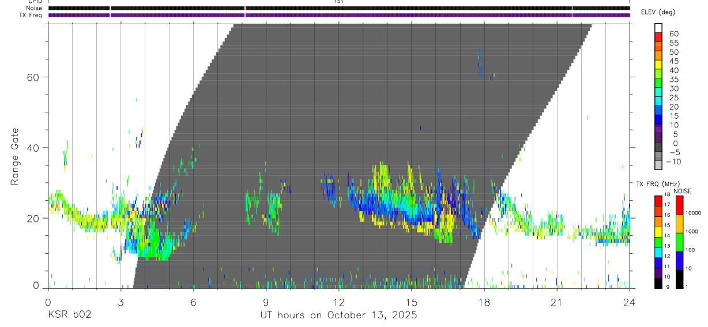708x327 pixels.
Task: Click range gate tick label '20'
Action: tap(33, 219)
